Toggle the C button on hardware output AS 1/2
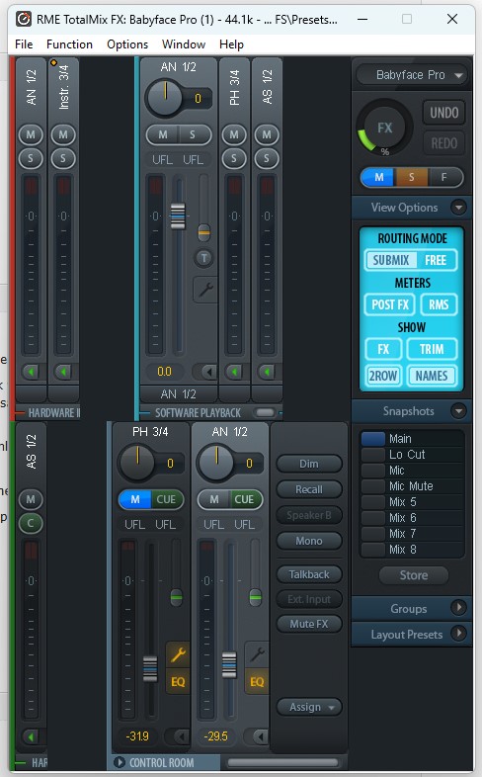 [x=31, y=523]
